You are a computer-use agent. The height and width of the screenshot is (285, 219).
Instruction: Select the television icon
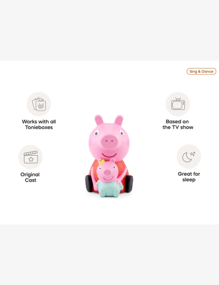[178, 104]
